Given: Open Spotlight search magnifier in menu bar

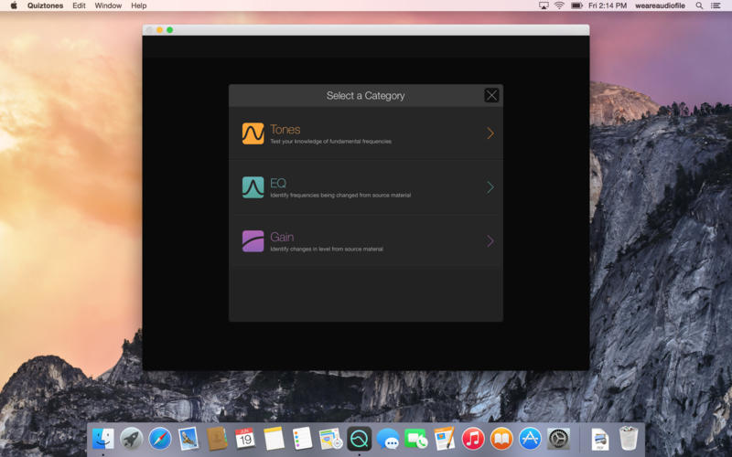Looking at the screenshot, I should point(700,5).
